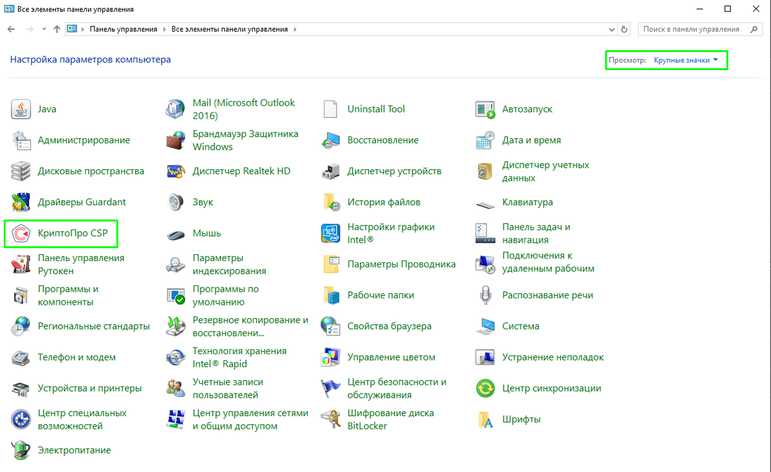Open the Электропитание battery icon

click(21, 450)
